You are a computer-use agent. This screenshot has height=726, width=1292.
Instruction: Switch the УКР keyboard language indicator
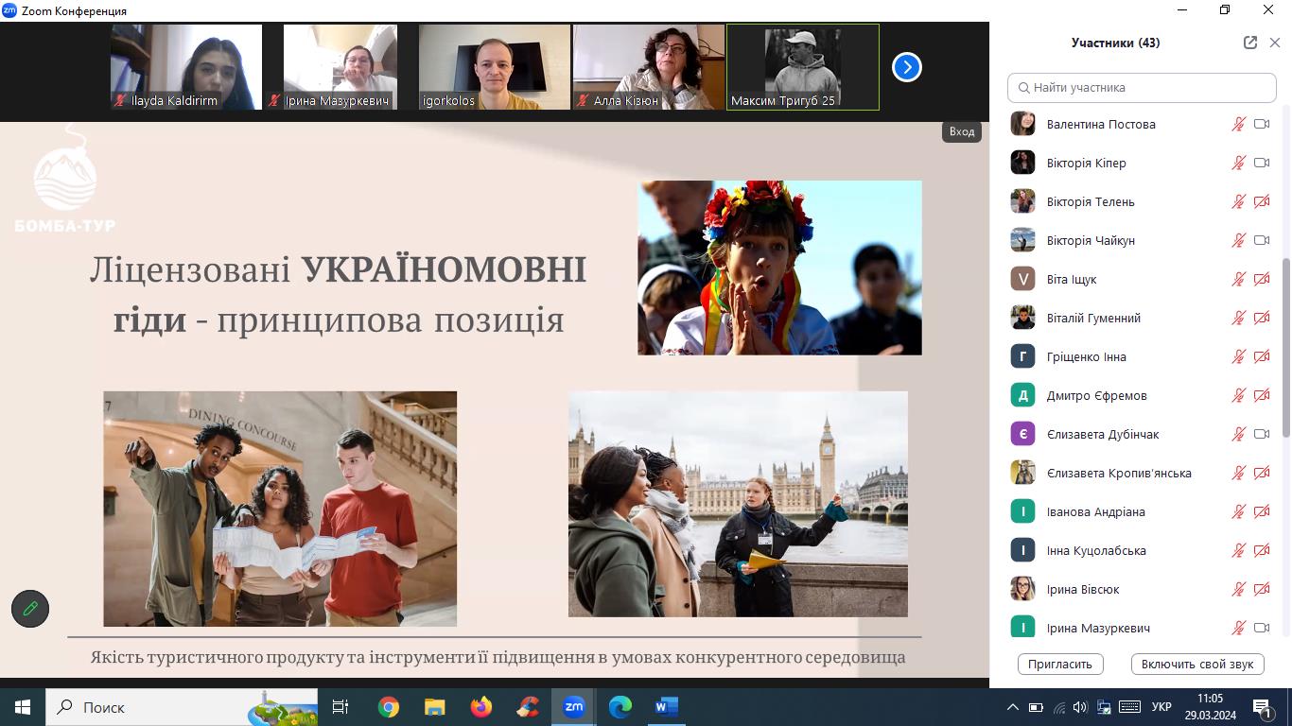(x=1161, y=707)
